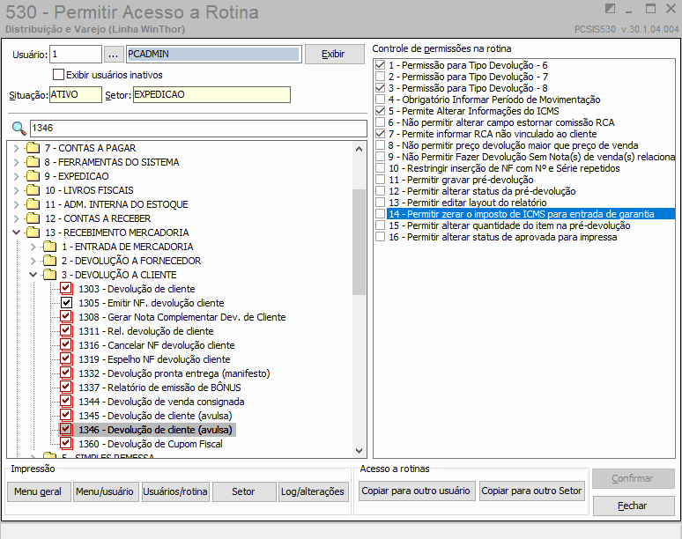The width and height of the screenshot is (682, 539).
Task: Expand the 12 - CONTAS A RECEBER node
Action: pos(17,218)
